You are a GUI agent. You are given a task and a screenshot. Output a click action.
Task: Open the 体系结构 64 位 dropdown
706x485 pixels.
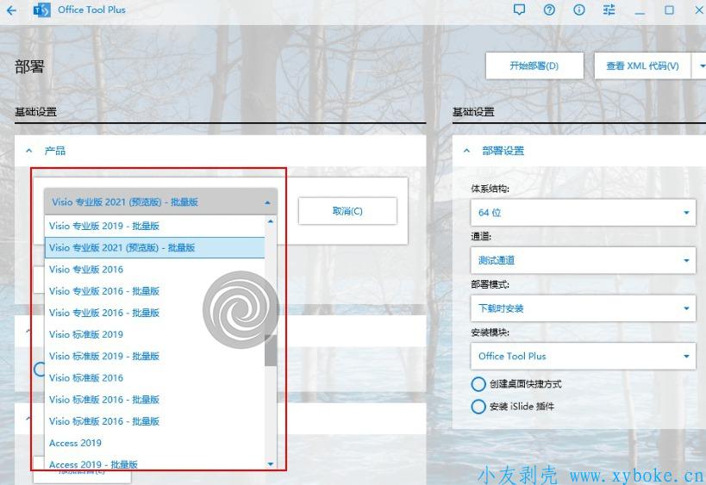click(584, 212)
